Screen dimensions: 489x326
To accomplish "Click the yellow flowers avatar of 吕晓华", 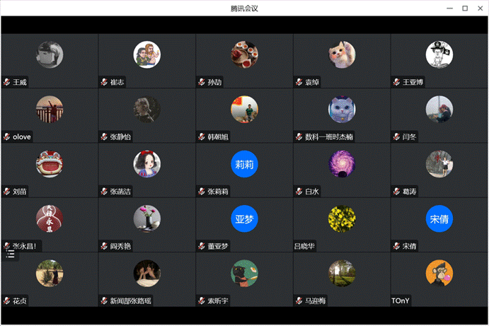I will coord(342,219).
